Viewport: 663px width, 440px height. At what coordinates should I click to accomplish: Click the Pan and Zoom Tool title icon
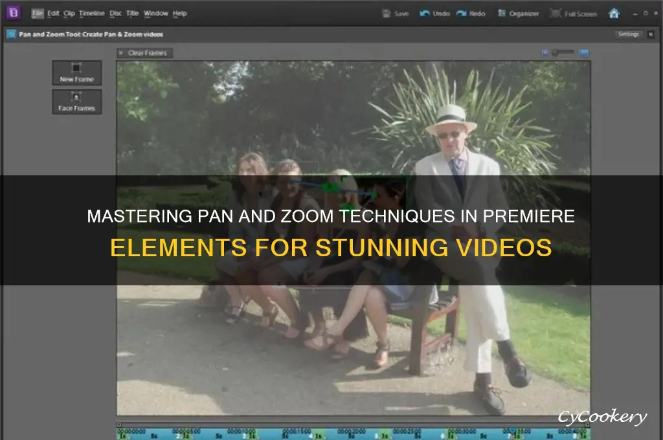(x=11, y=34)
